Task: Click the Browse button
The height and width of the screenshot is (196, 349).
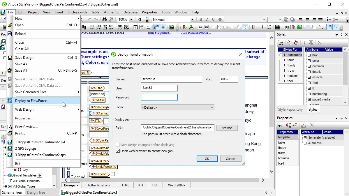Action: click(x=227, y=128)
